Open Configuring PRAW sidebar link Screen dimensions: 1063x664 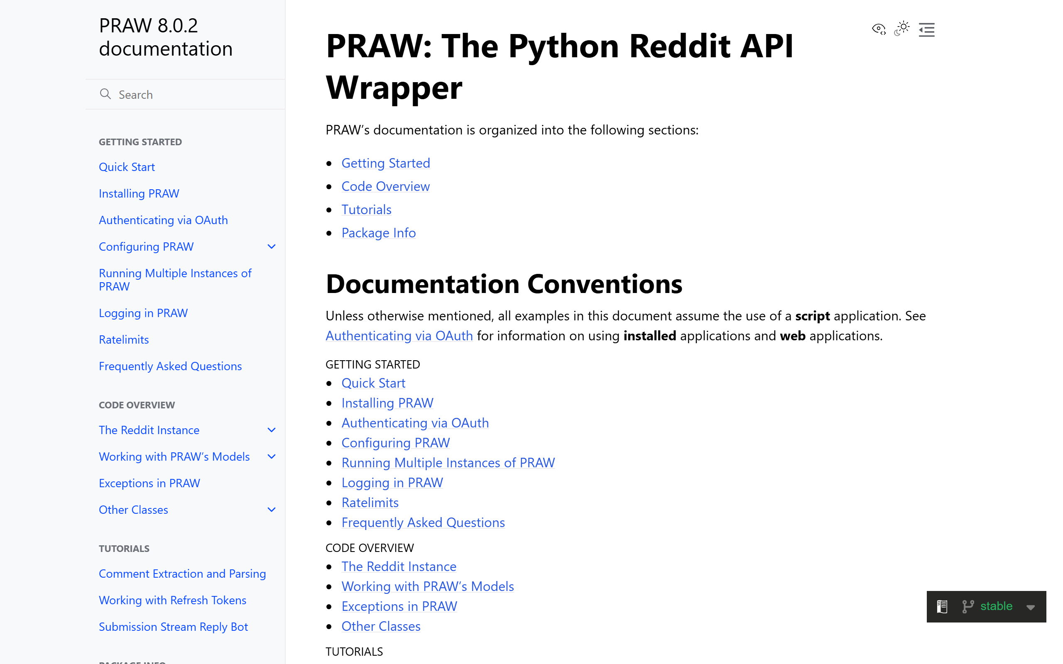[146, 247]
